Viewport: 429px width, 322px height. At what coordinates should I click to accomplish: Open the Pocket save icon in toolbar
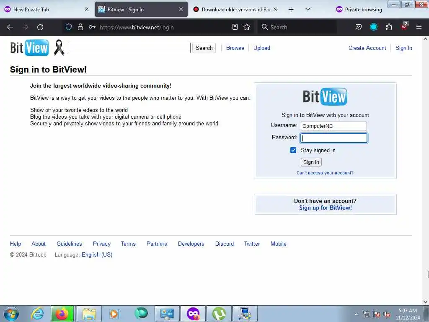point(359,27)
